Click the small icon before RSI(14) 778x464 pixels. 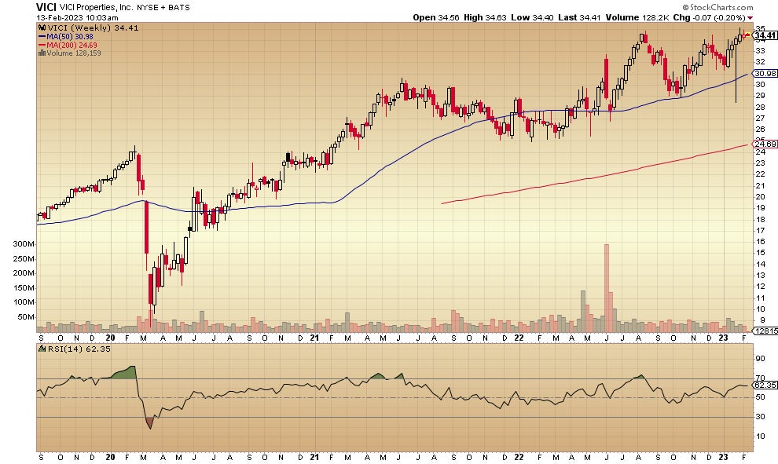42,349
